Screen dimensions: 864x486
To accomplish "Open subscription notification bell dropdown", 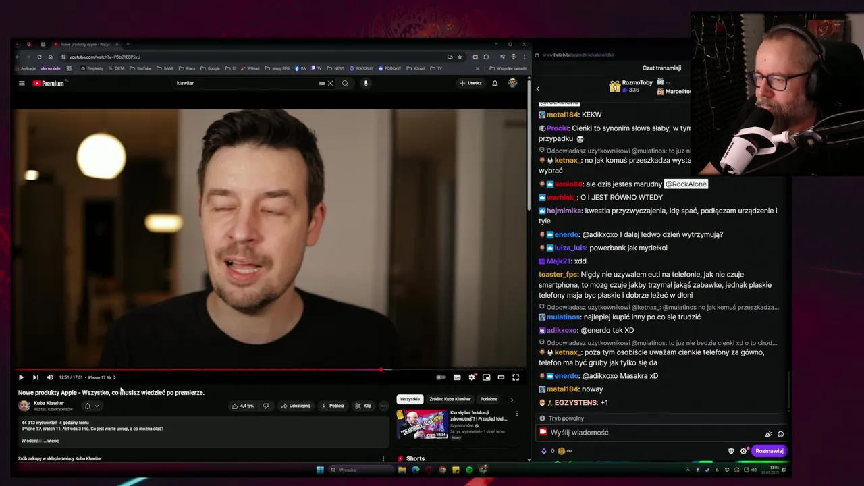I will (x=91, y=406).
